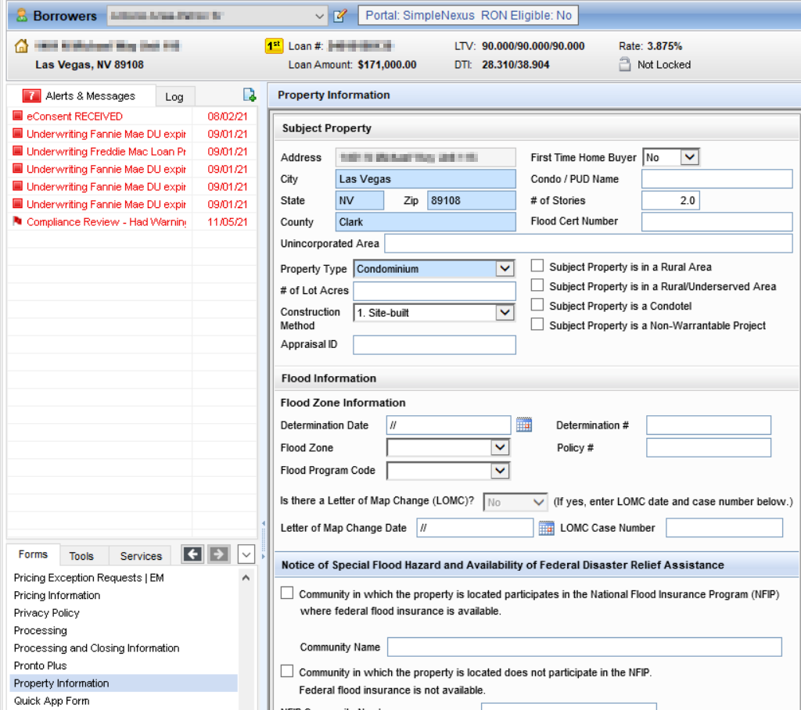This screenshot has width=801, height=710.
Task: Open Letter of Map Change Date calendar
Action: pyautogui.click(x=547, y=528)
